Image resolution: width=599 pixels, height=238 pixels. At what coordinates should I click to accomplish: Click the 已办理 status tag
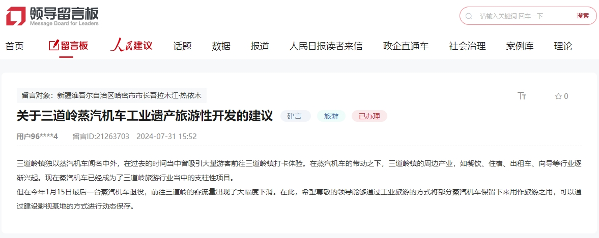click(x=369, y=116)
